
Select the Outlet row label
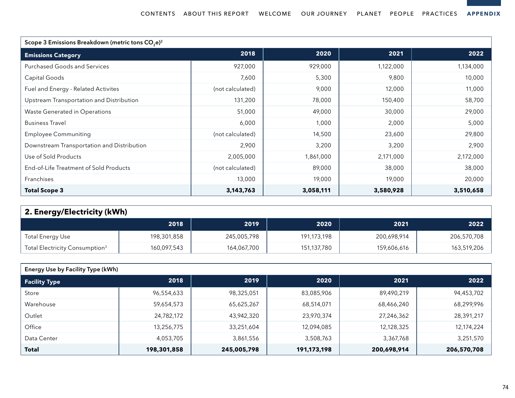(33, 316)
